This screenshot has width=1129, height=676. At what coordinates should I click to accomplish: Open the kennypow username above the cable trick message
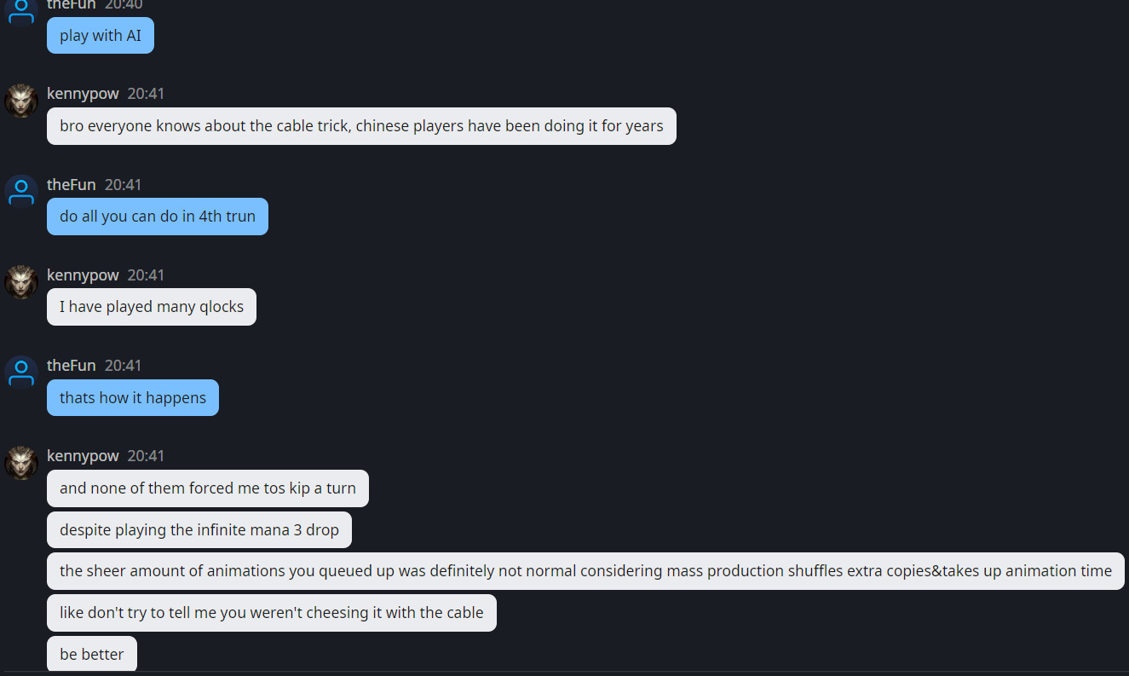(x=83, y=94)
